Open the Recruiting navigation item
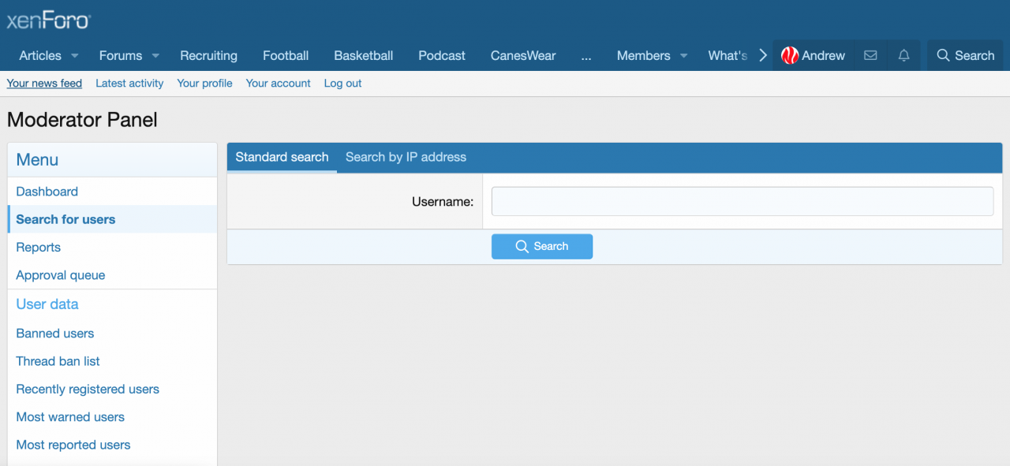The width and height of the screenshot is (1010, 466). point(208,55)
